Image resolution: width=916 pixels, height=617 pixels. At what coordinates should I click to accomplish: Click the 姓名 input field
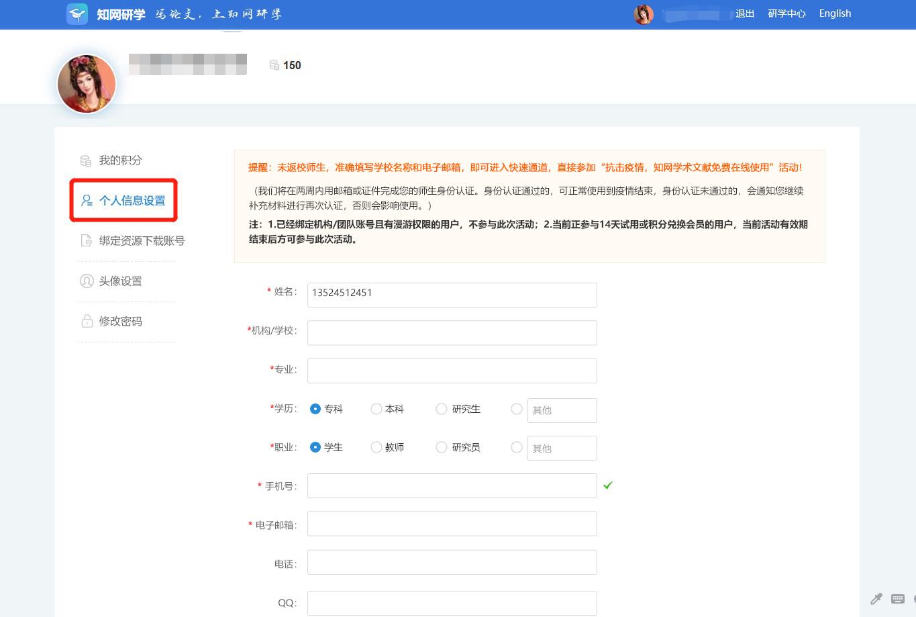click(452, 295)
